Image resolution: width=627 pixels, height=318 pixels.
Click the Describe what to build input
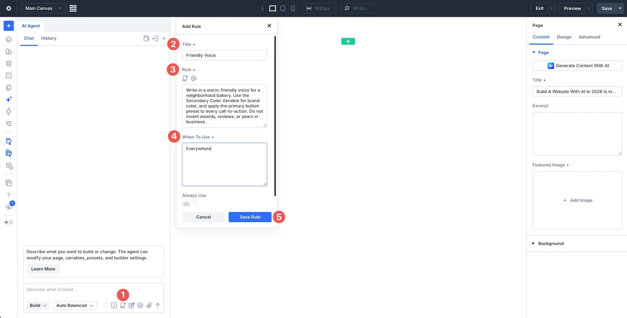tap(93, 289)
